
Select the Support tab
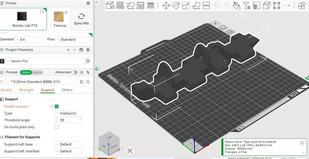tap(48, 90)
